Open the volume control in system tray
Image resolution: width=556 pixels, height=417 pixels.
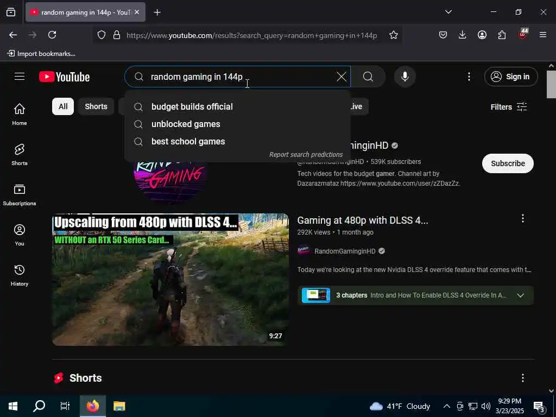[486, 406]
